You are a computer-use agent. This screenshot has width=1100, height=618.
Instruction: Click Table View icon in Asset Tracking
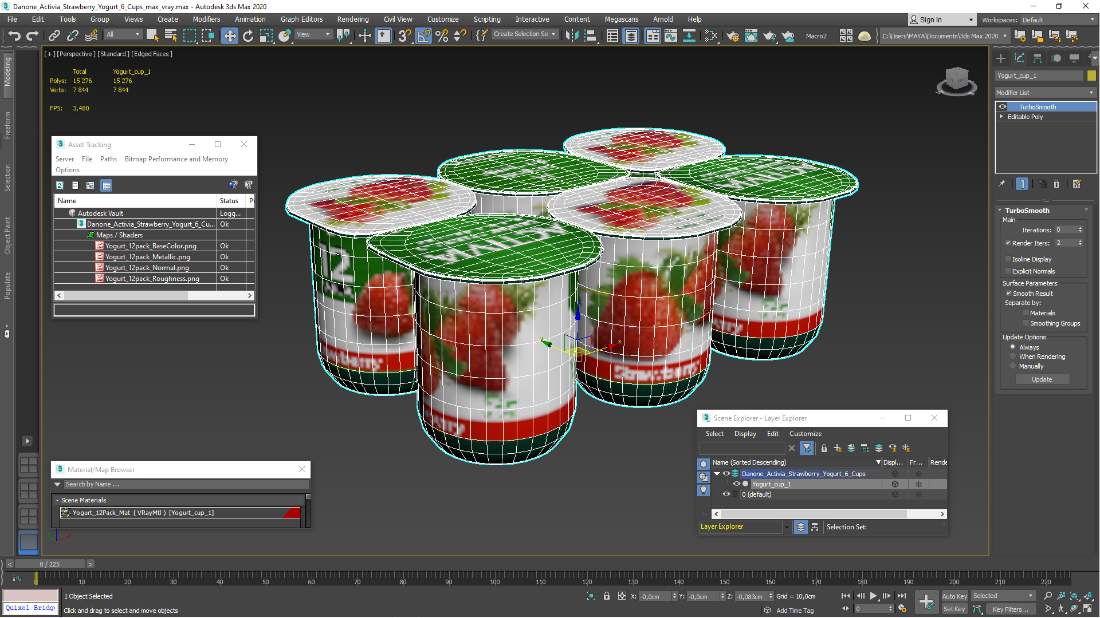(106, 185)
